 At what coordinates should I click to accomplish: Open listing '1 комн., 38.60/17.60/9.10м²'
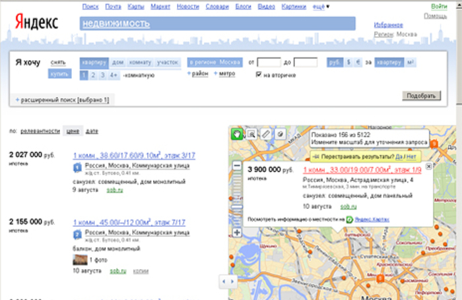pyautogui.click(x=134, y=155)
